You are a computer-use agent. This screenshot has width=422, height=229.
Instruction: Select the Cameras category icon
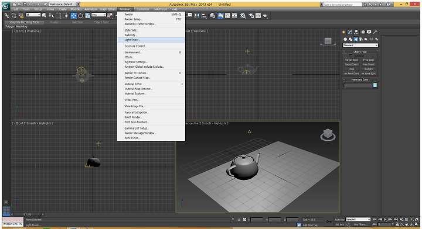361,39
